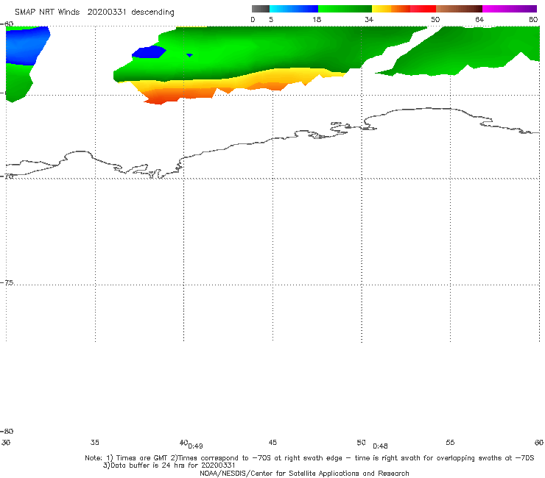Click the green segment of the wind color bar
The height and width of the screenshot is (478, 545).
pos(345,9)
